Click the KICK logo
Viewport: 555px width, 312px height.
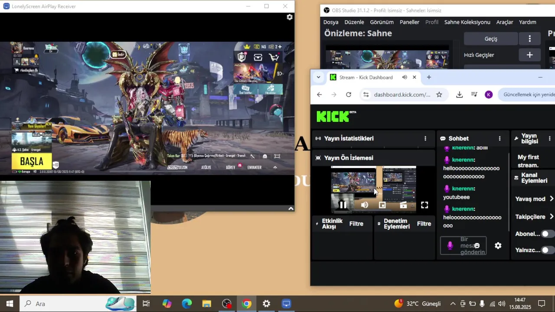[336, 116]
